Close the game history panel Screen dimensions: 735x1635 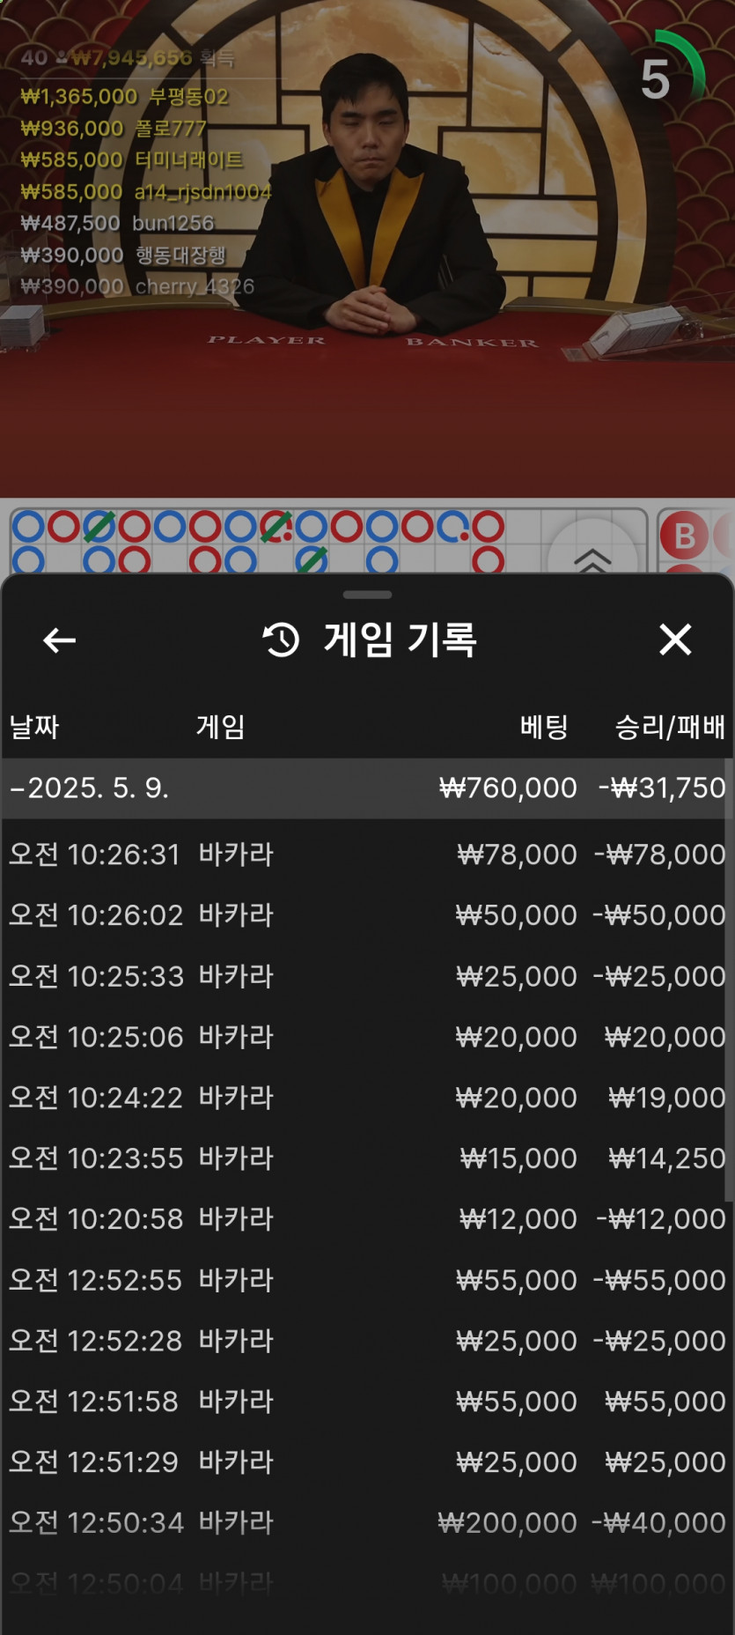[675, 640]
